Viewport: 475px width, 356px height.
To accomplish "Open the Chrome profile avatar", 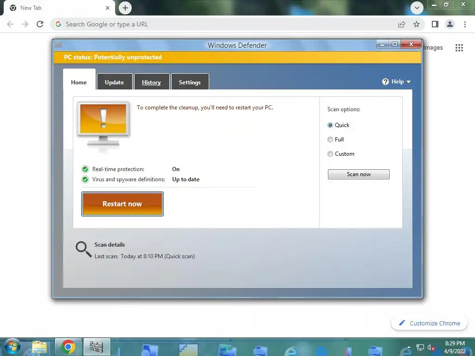I will point(450,24).
